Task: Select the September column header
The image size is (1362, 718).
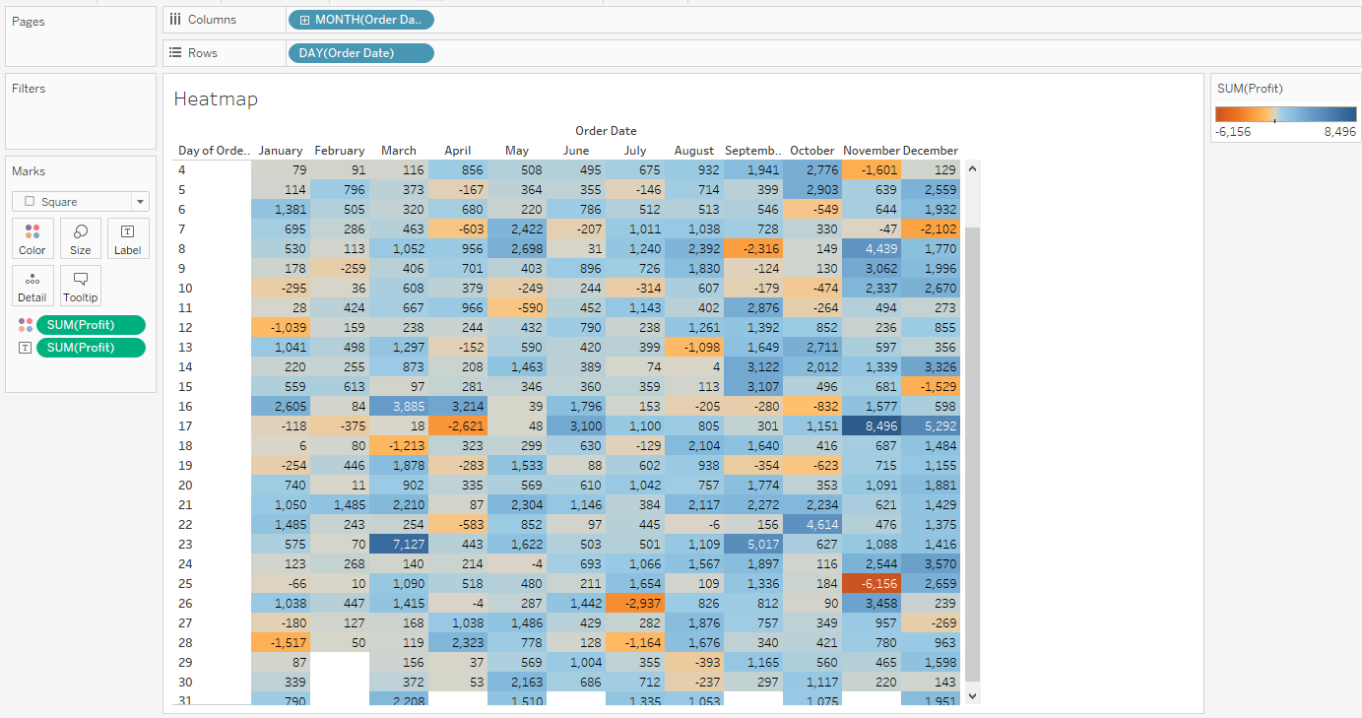Action: click(x=753, y=151)
